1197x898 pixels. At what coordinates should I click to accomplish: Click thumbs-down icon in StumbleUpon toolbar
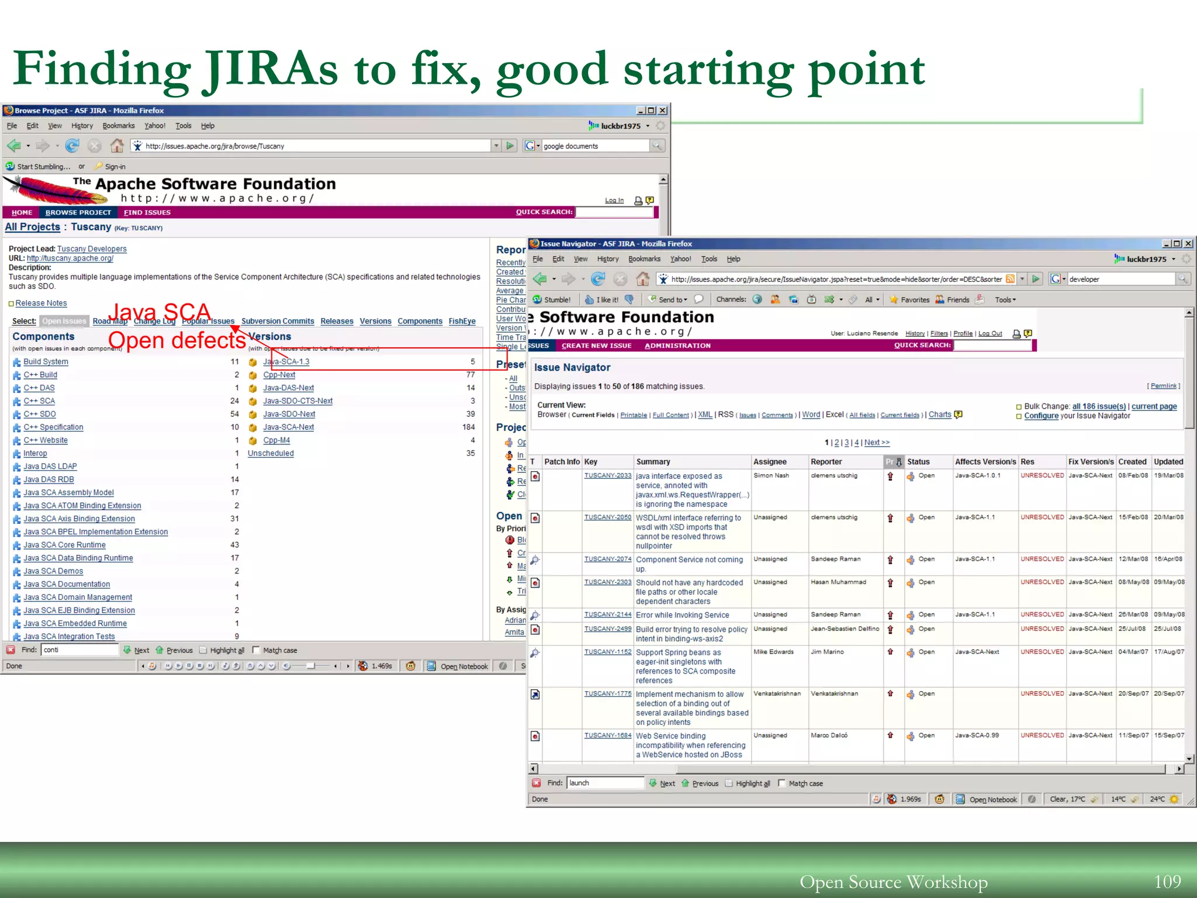pos(629,299)
